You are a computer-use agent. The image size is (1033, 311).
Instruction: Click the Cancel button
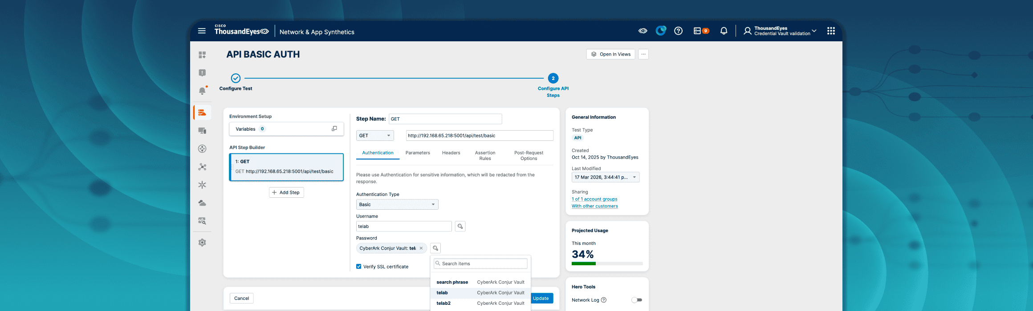coord(242,298)
